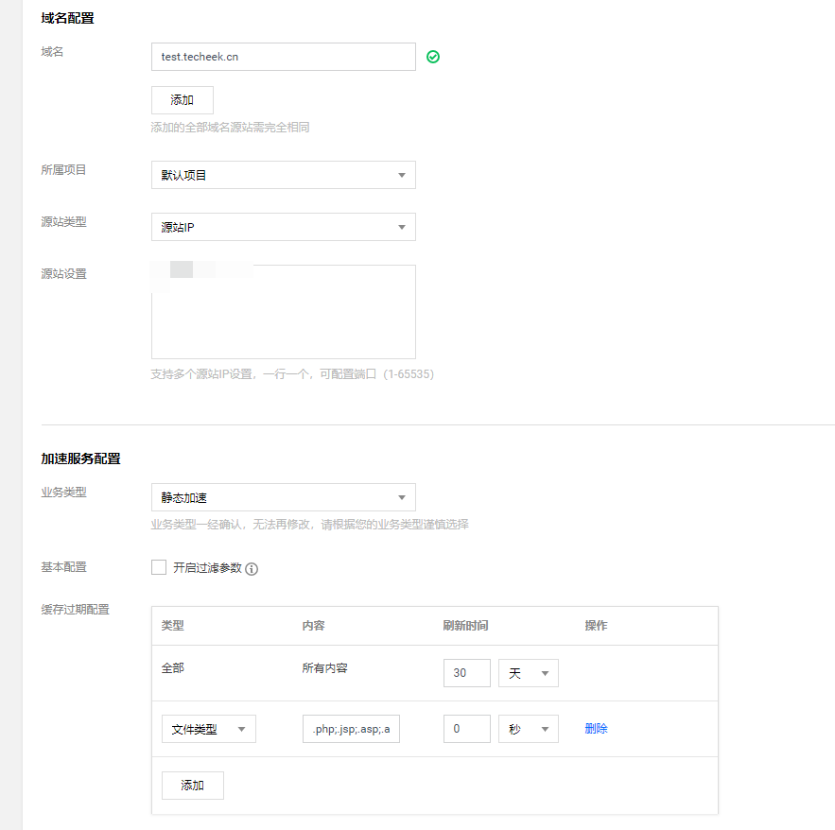The image size is (835, 830).
Task: Click the 添加 button in the cache table
Action: pos(193,786)
